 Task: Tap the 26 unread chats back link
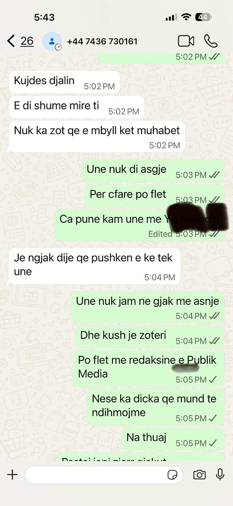coord(27,41)
